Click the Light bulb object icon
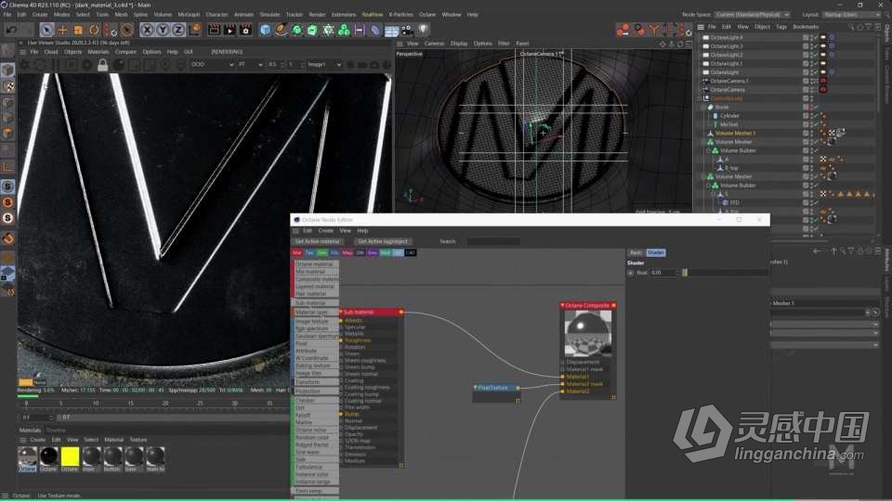892x501 pixels. tap(424, 30)
